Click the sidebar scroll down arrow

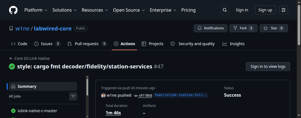click(x=87, y=116)
